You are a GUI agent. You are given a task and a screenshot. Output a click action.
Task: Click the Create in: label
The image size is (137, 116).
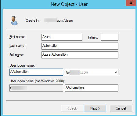pyautogui.click(x=33, y=21)
